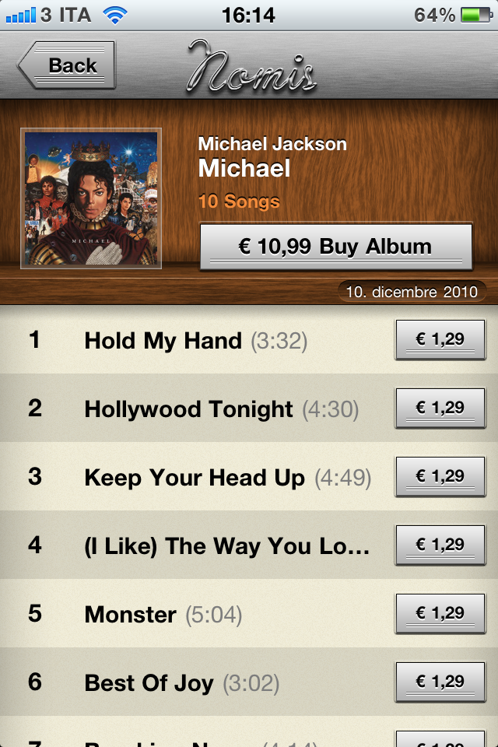This screenshot has width=498, height=747.
Task: Buy (I Like) The Way You Lo… track
Action: [440, 545]
